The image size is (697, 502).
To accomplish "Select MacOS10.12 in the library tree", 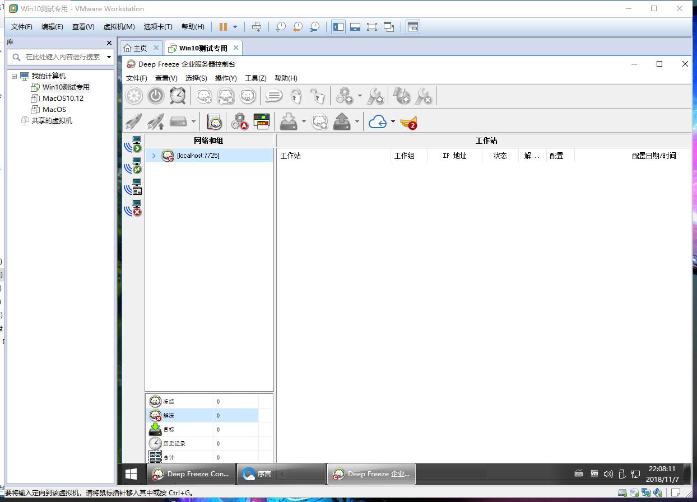I will pyautogui.click(x=63, y=98).
